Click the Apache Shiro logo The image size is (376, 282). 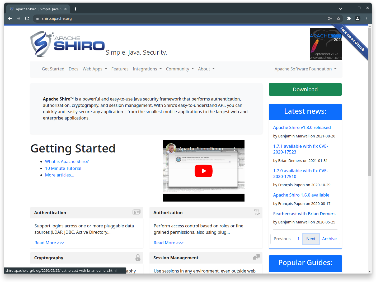68,44
